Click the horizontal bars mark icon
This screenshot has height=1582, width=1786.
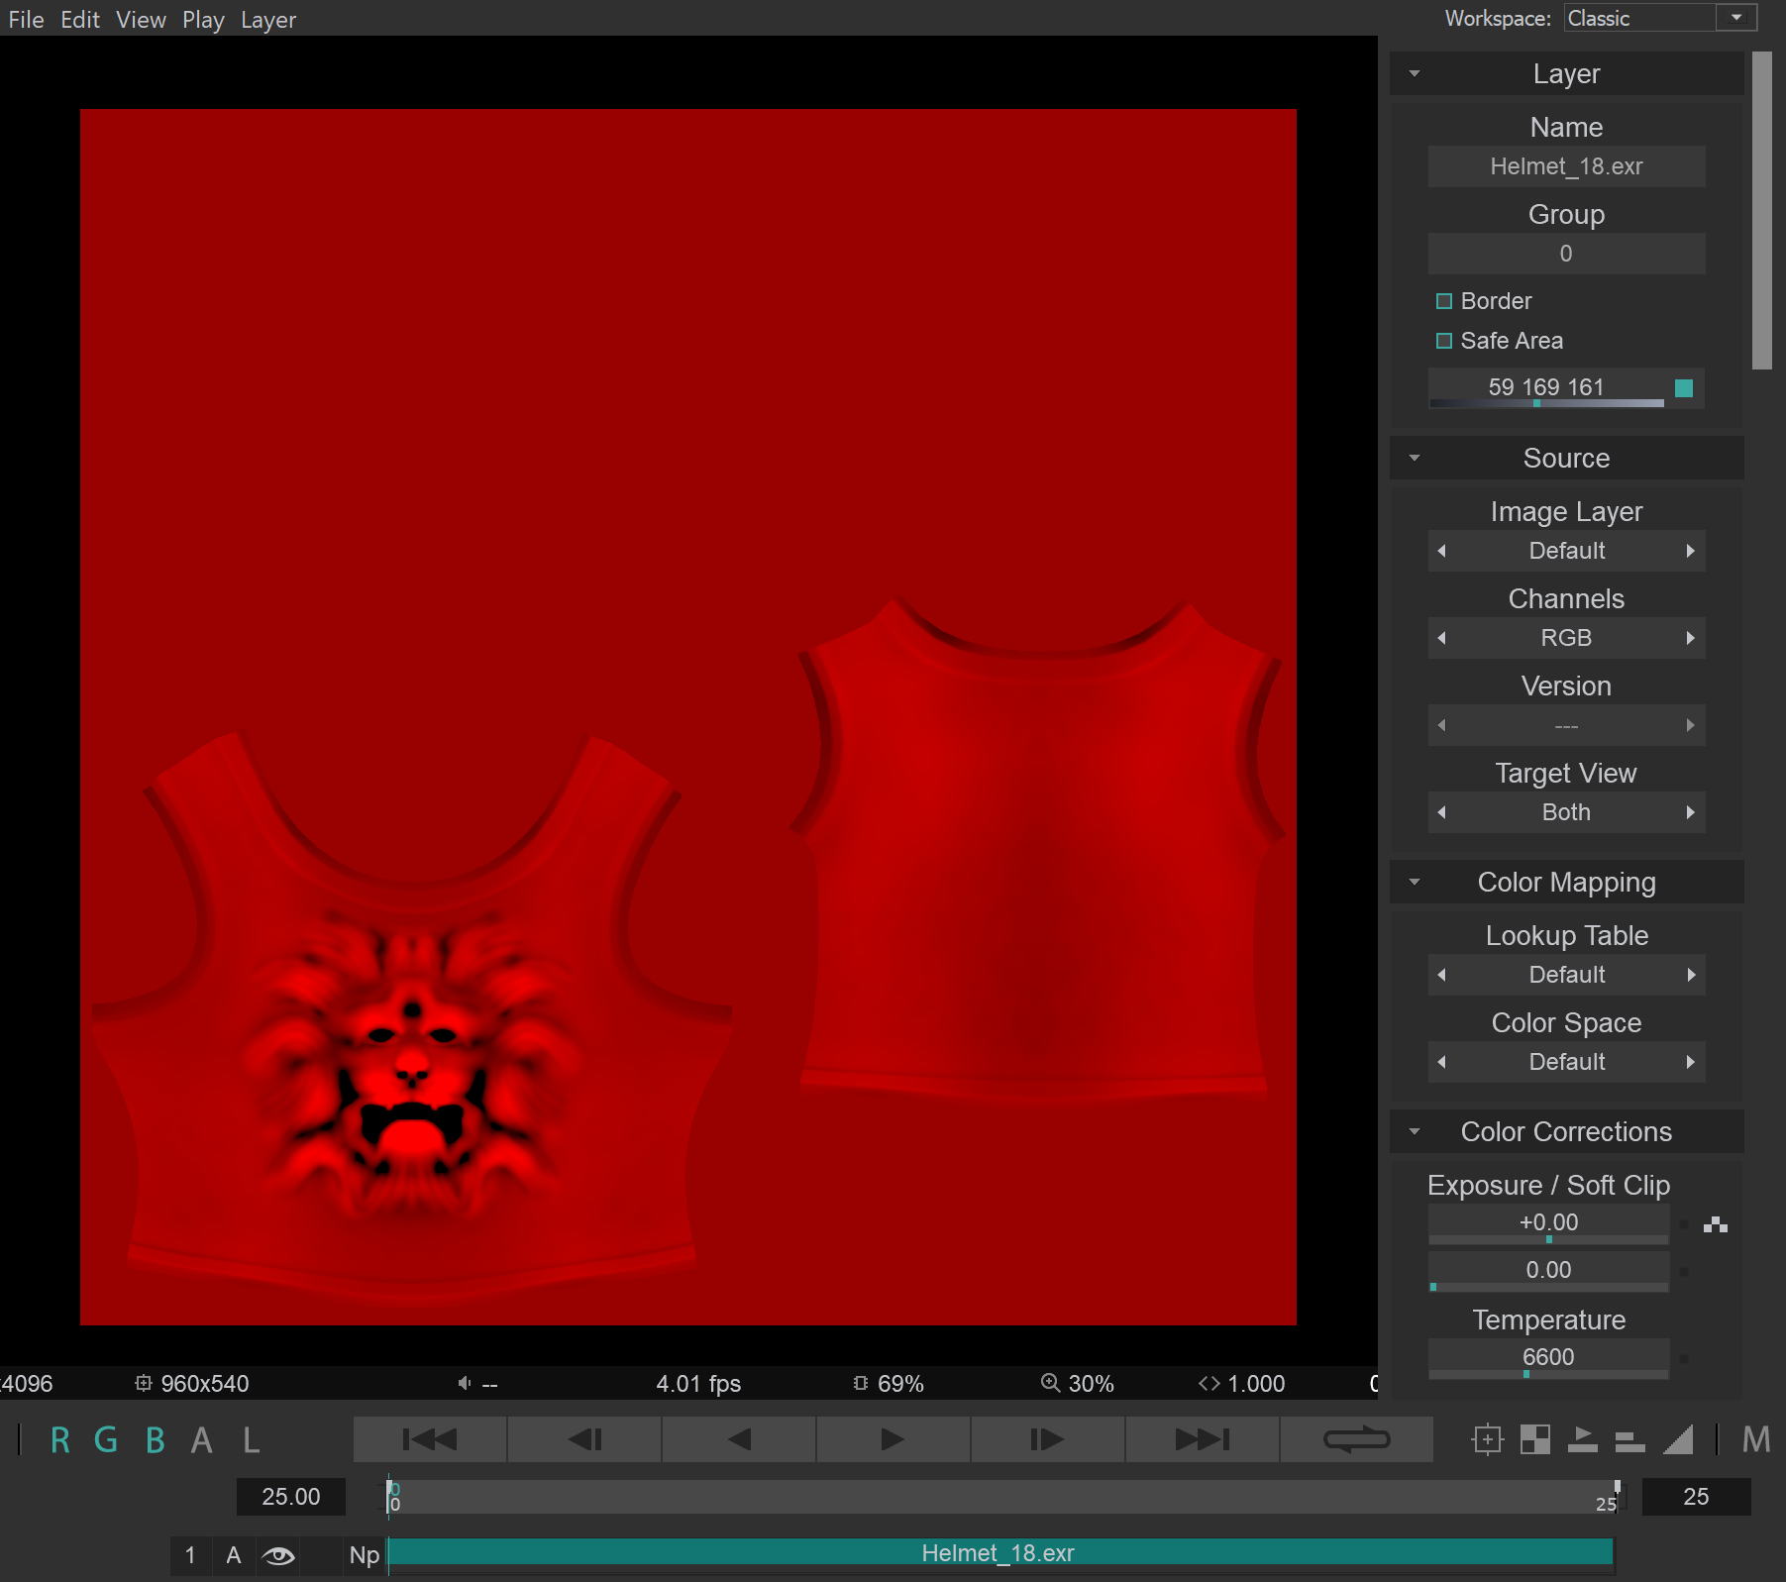[1629, 1439]
